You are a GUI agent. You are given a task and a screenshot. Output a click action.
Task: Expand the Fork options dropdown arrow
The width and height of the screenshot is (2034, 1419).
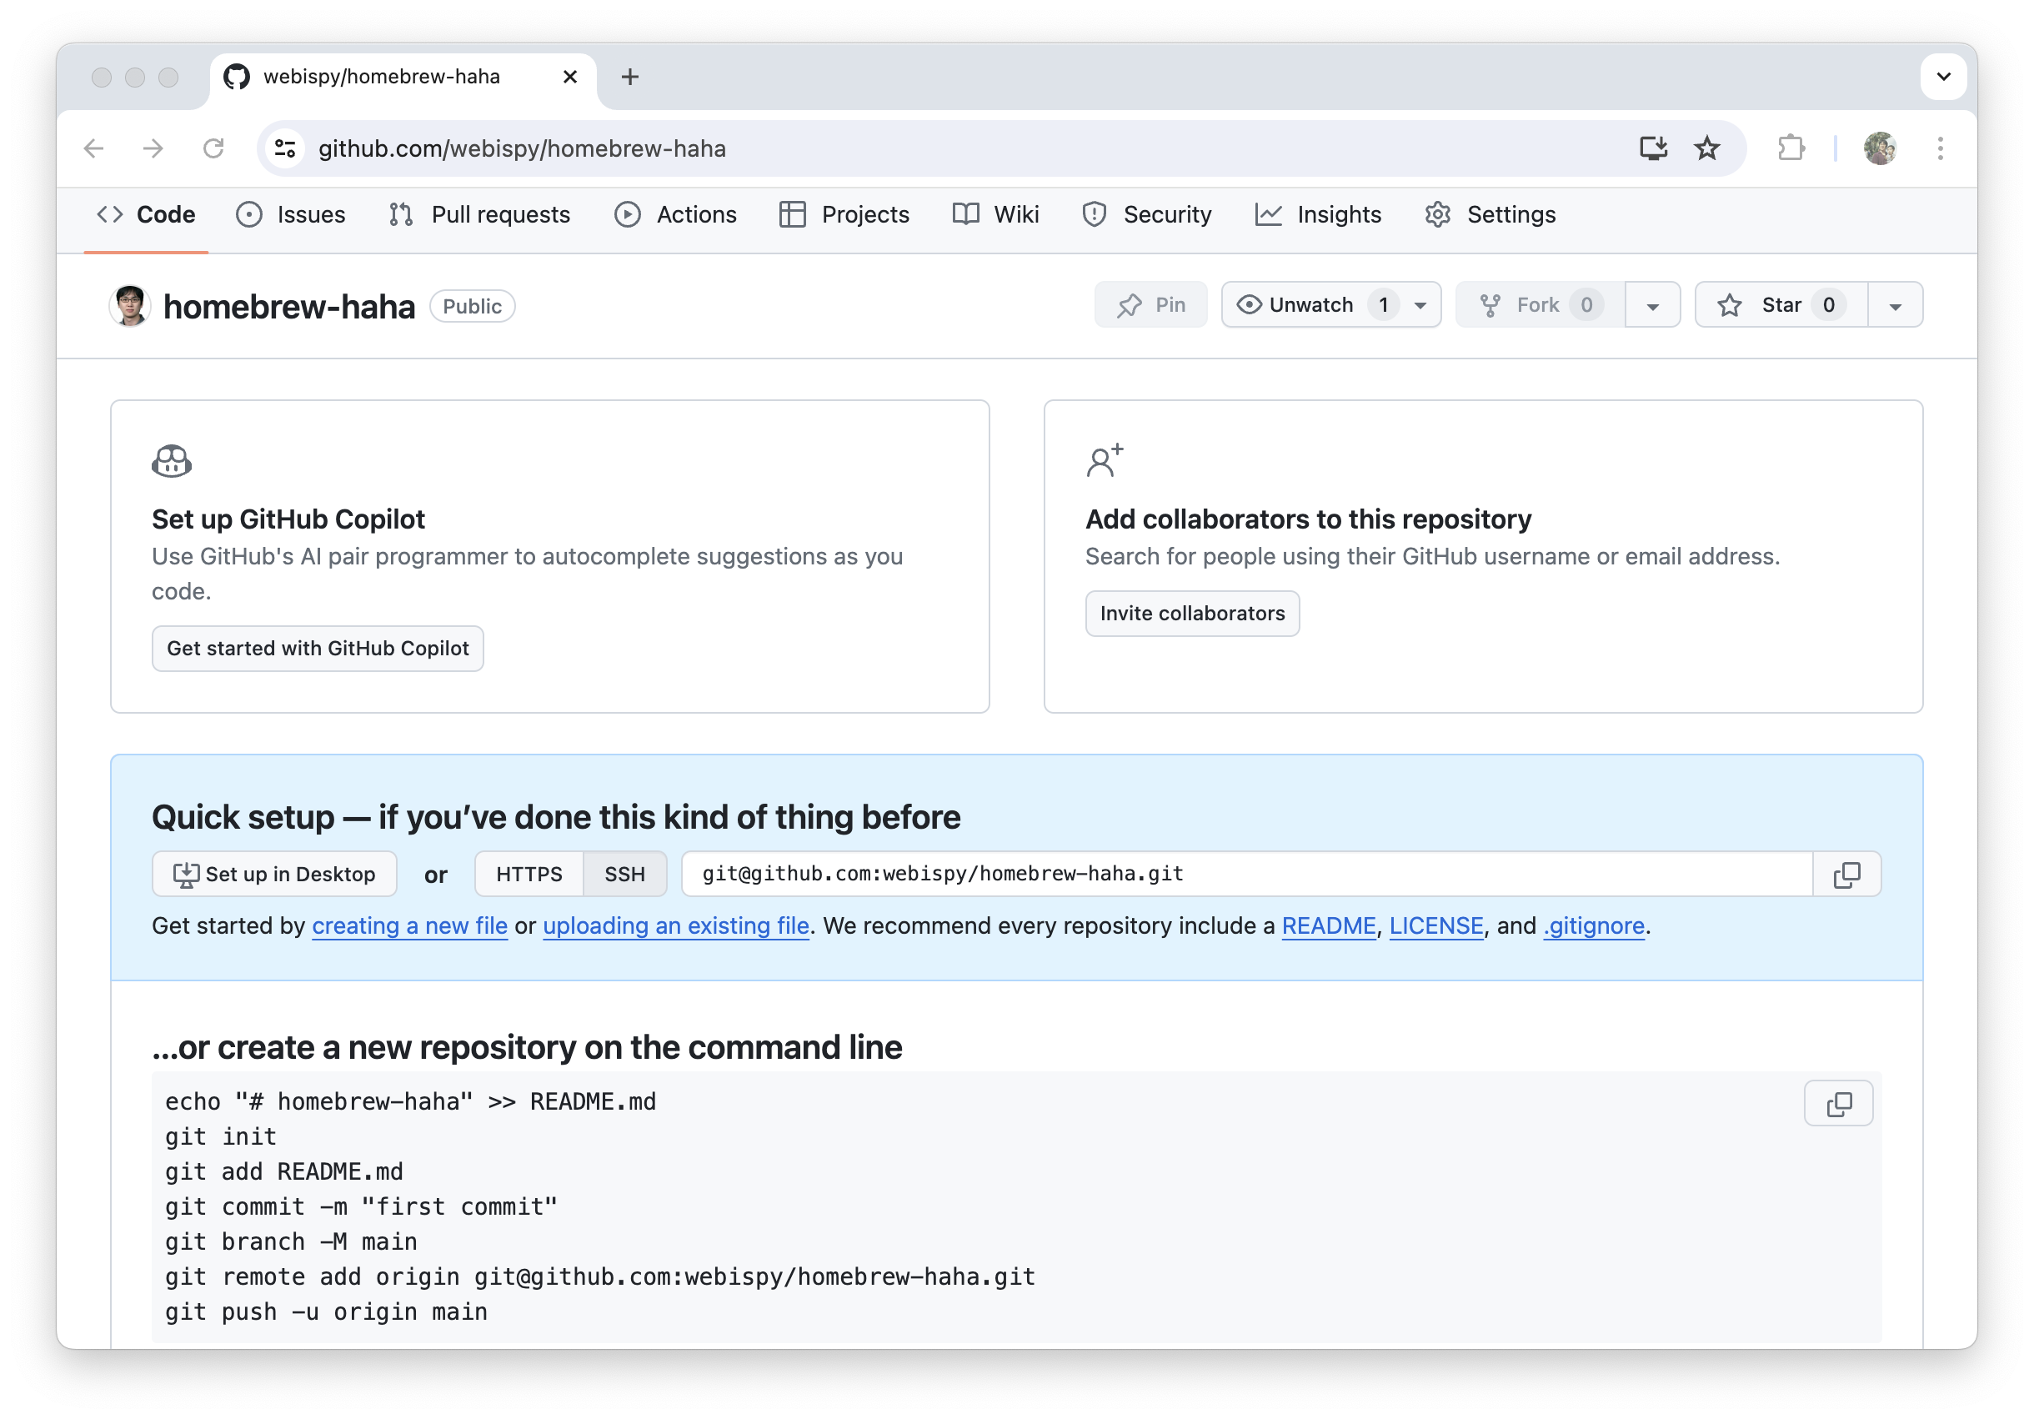click(1652, 304)
